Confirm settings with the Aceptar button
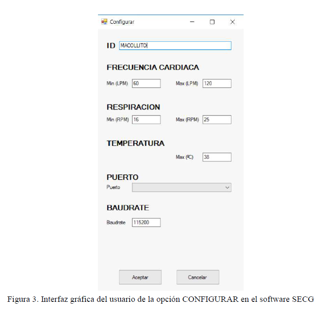The height and width of the screenshot is (309, 320). point(140,277)
